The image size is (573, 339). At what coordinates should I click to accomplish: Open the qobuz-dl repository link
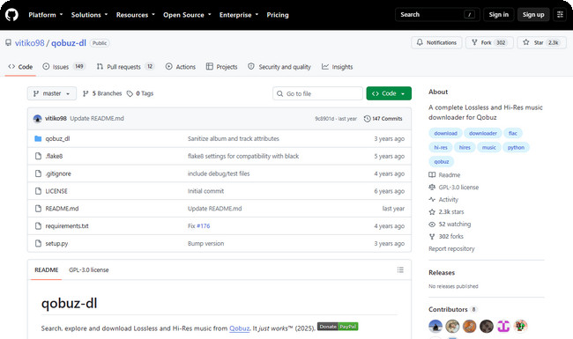tap(69, 43)
